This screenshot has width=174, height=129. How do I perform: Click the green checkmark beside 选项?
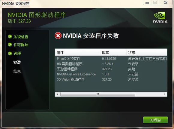pos(10,54)
